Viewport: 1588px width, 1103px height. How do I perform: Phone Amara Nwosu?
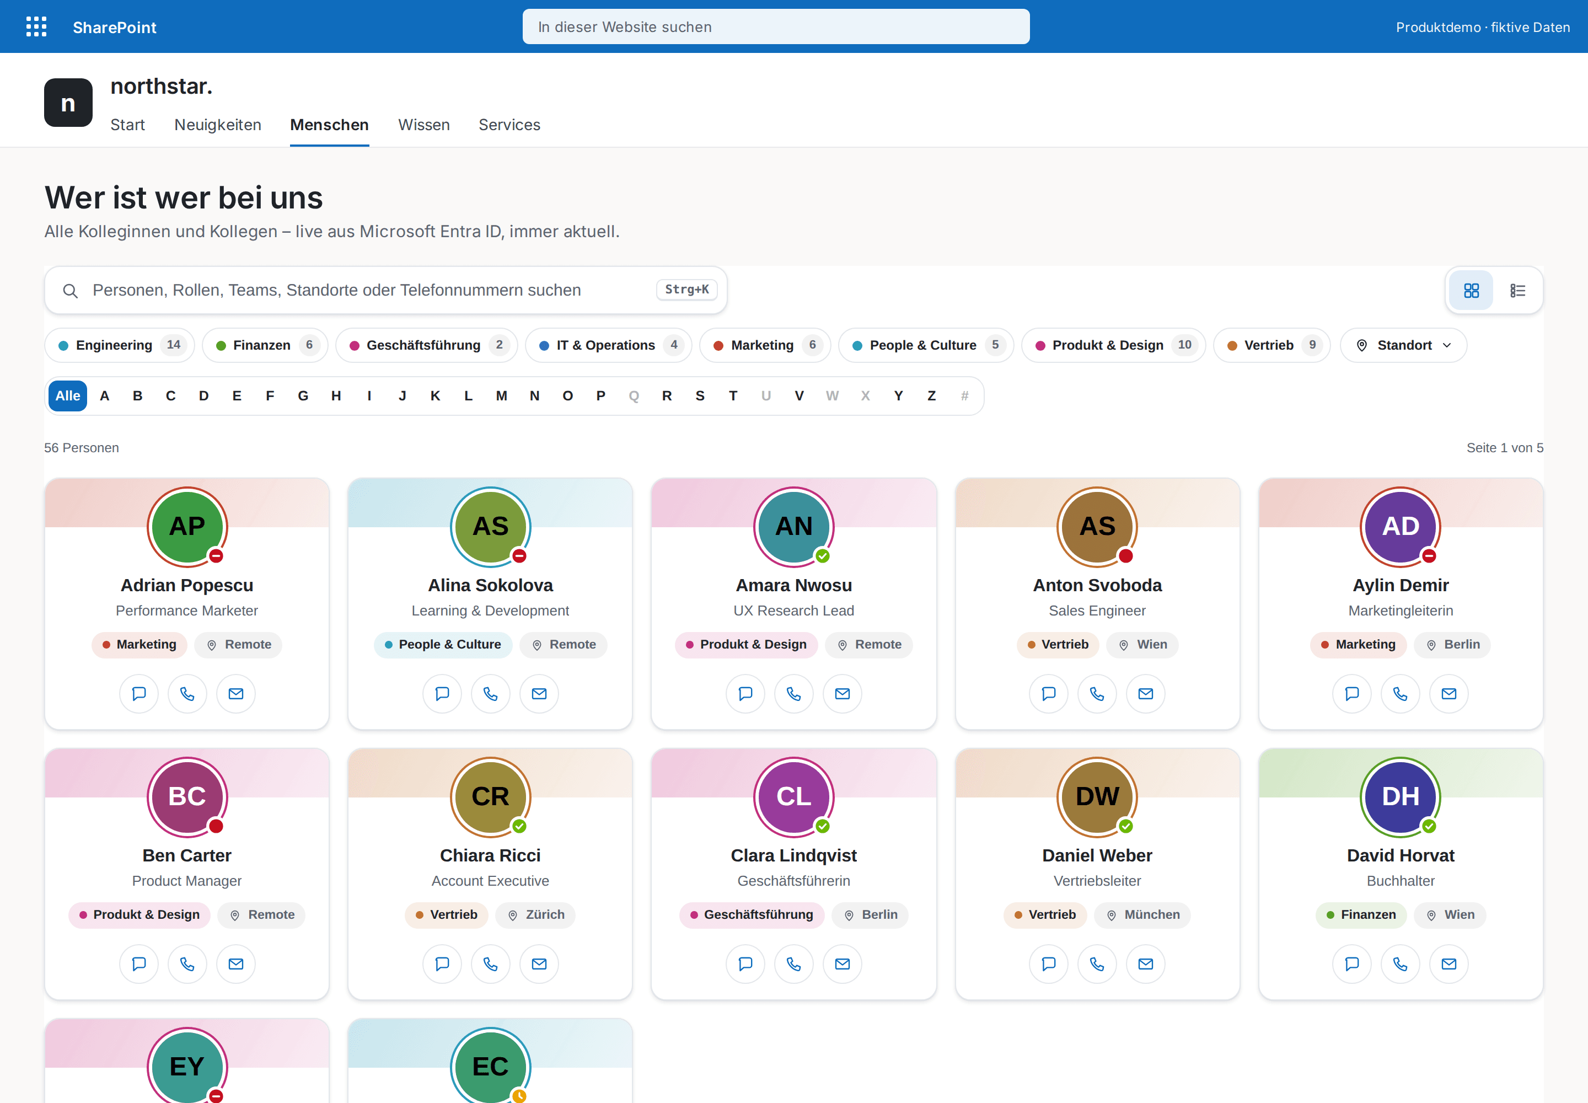pyautogui.click(x=794, y=693)
